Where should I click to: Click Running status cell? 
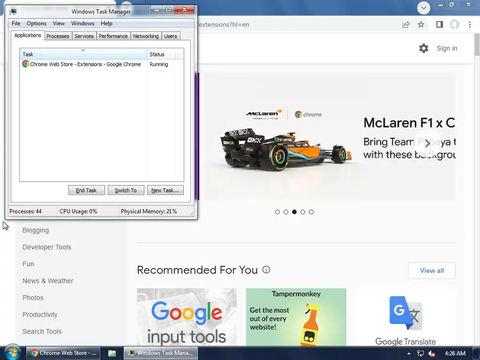(x=159, y=64)
